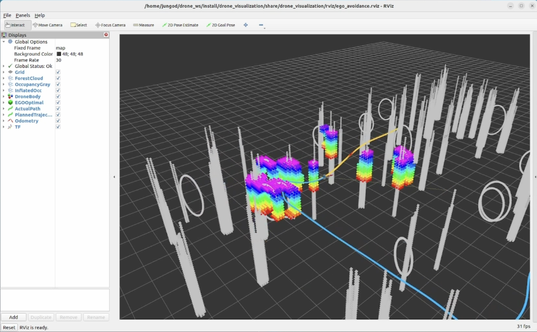Screen dimensions: 537x332
Task: Expand the Odometry display node
Action: click(4, 121)
